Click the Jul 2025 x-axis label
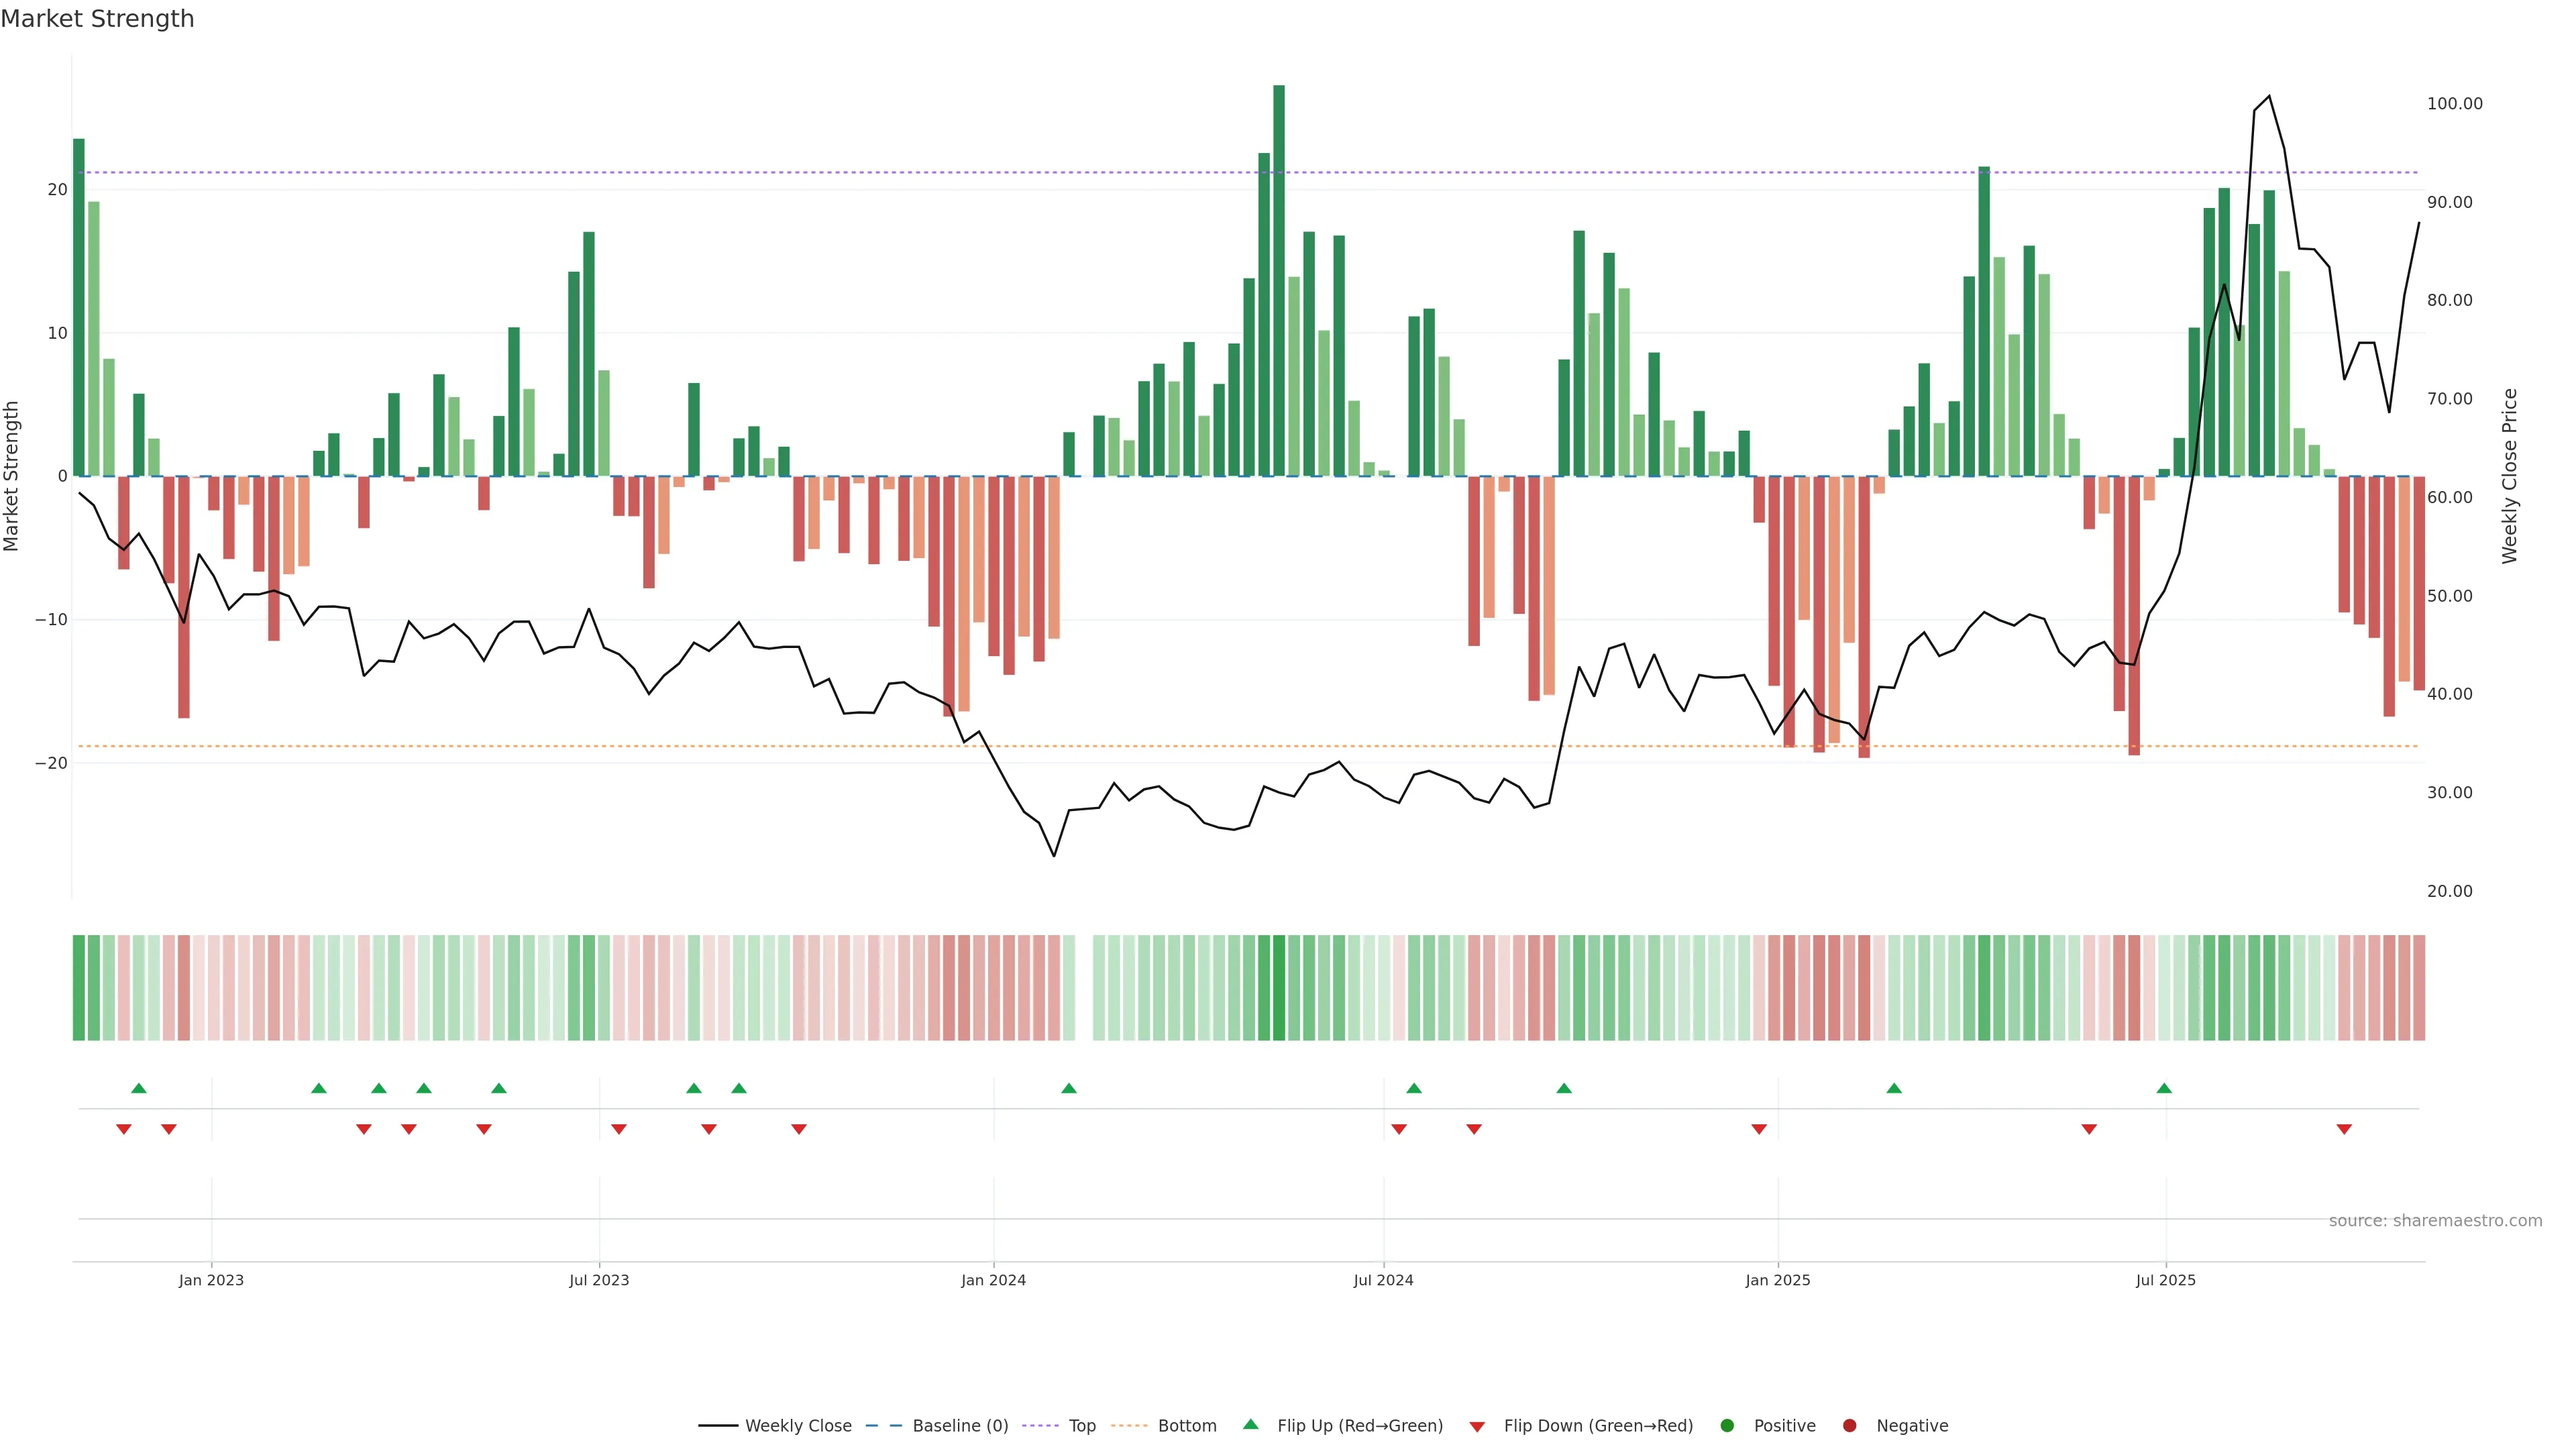The image size is (2576, 1449). (x=2165, y=1280)
